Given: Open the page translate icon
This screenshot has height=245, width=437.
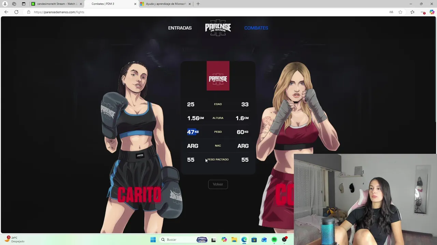Looking at the screenshot, I should pyautogui.click(x=391, y=12).
